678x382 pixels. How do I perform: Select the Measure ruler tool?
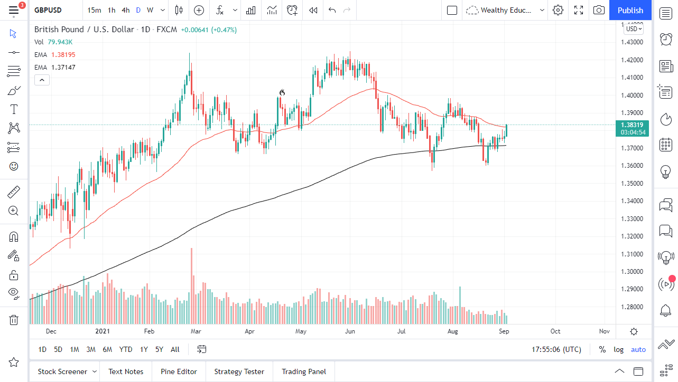click(x=13, y=192)
